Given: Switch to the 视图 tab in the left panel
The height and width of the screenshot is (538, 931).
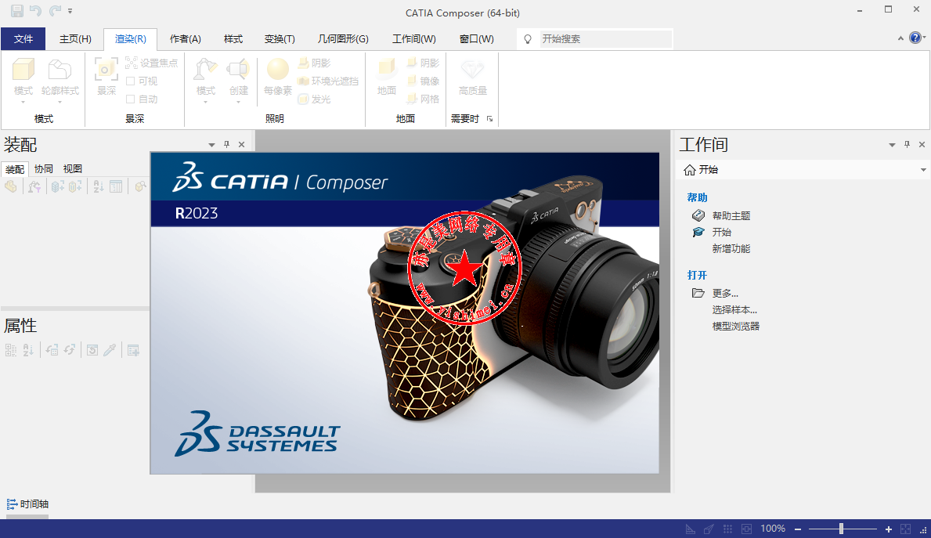Looking at the screenshot, I should (x=73, y=169).
